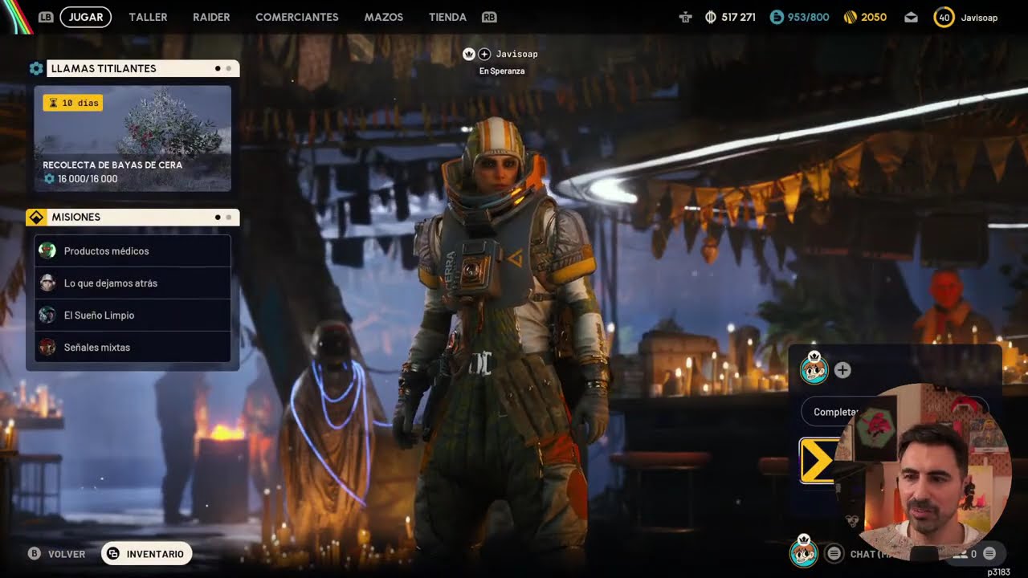Select the Productos médicos mission

tap(133, 251)
